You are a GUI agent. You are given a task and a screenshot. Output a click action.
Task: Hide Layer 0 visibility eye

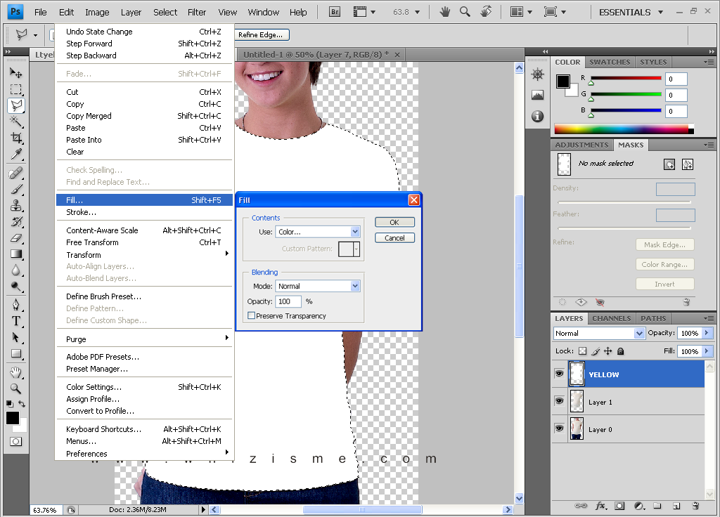point(559,428)
